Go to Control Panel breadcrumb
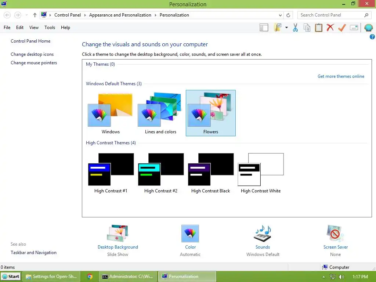This screenshot has width=376, height=282. [x=68, y=15]
